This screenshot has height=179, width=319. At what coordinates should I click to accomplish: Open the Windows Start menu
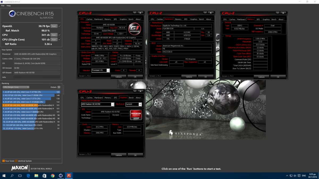4,176
